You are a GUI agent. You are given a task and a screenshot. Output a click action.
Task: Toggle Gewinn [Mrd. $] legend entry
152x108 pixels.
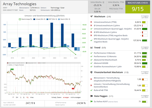pyautogui.click(x=64, y=19)
